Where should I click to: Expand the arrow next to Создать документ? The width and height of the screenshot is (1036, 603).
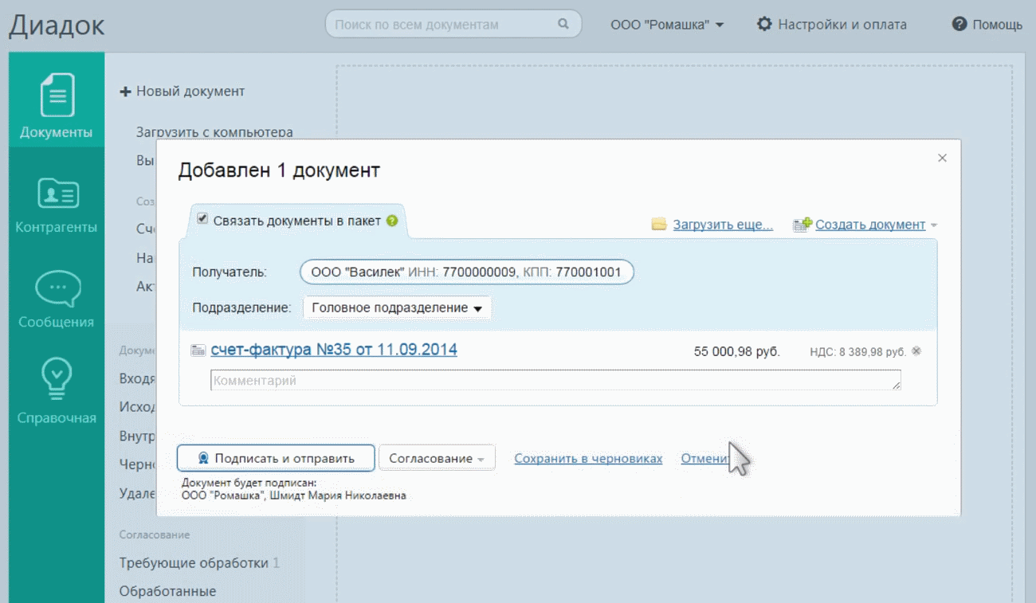click(933, 225)
